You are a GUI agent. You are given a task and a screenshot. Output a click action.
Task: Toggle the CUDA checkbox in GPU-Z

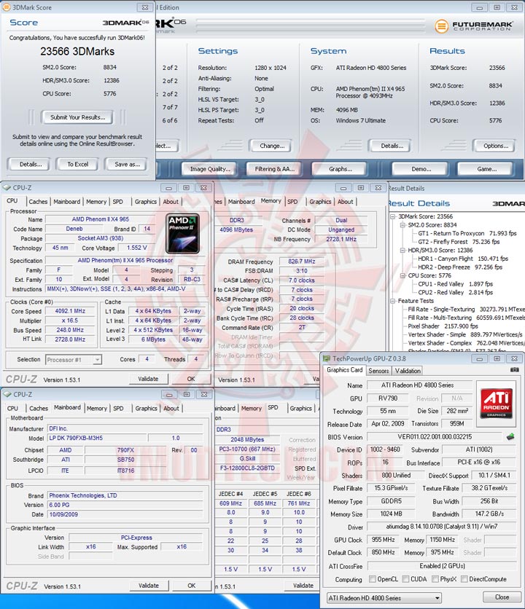pos(405,579)
